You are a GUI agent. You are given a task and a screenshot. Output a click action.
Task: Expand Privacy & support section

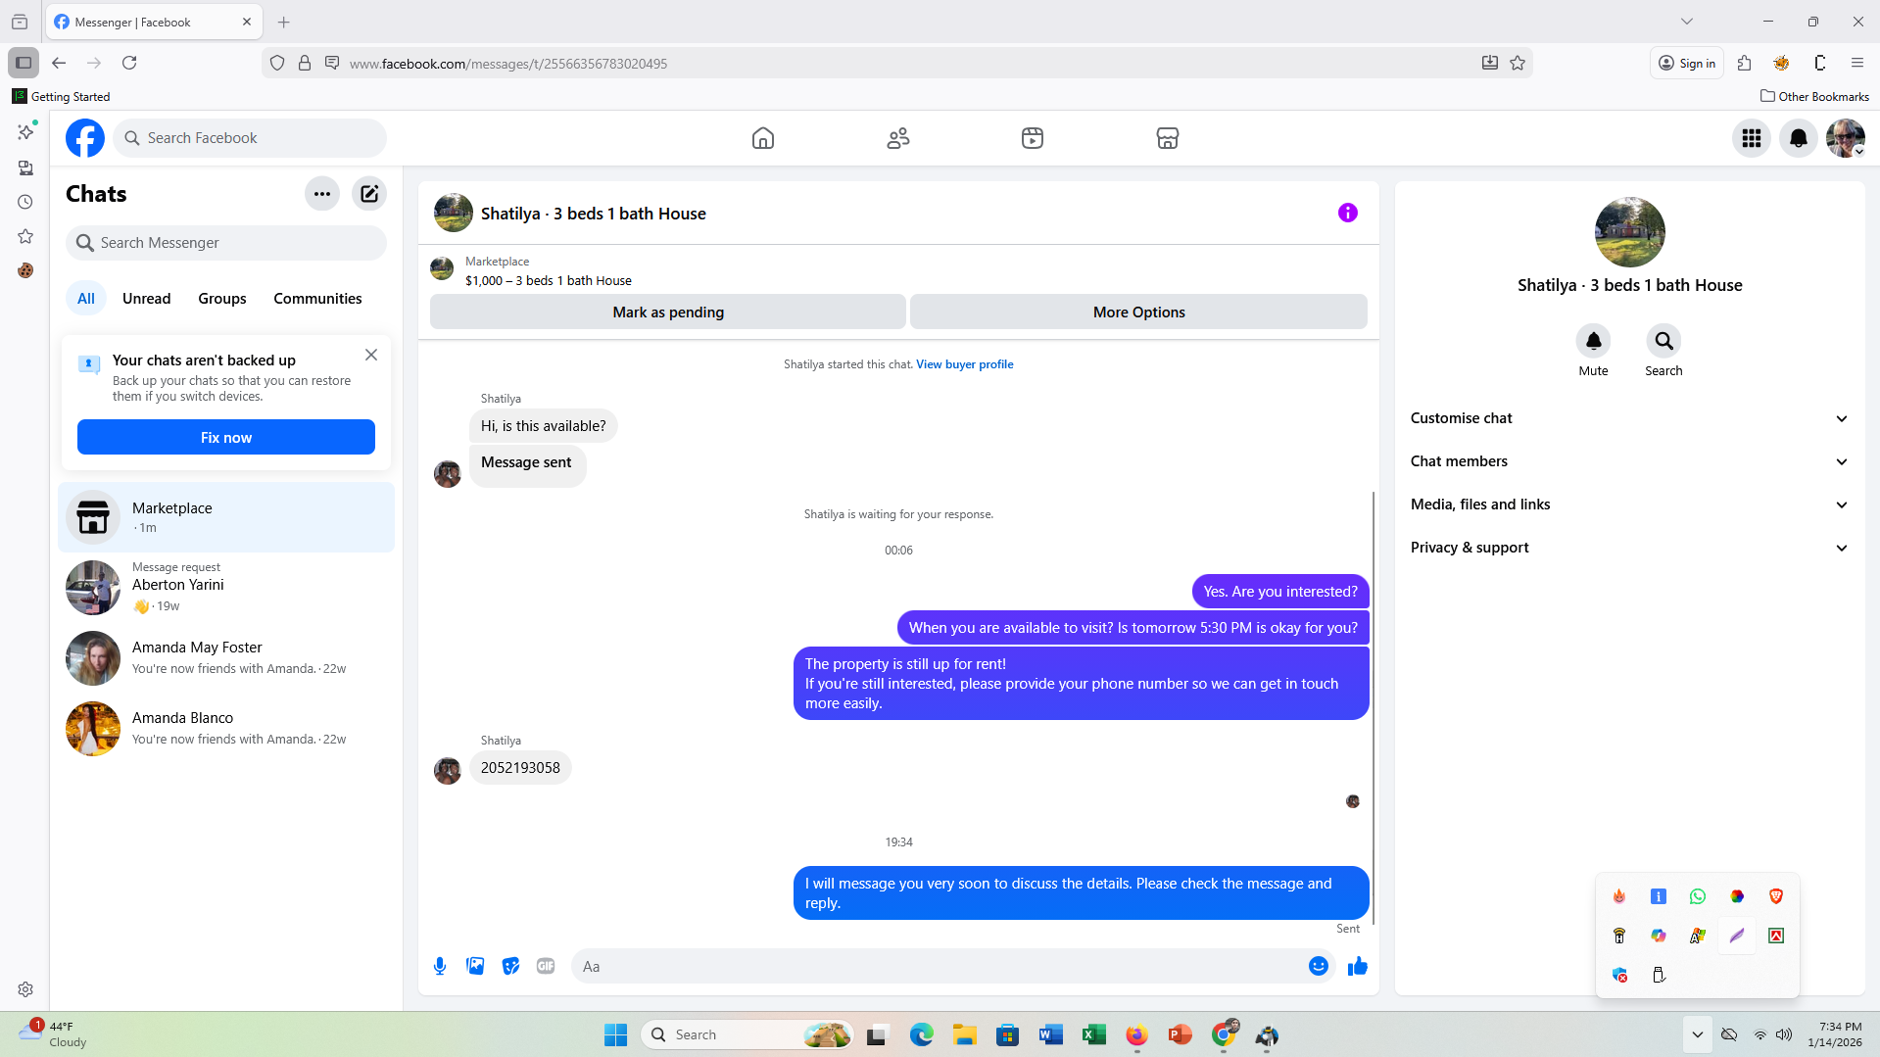pyautogui.click(x=1630, y=548)
